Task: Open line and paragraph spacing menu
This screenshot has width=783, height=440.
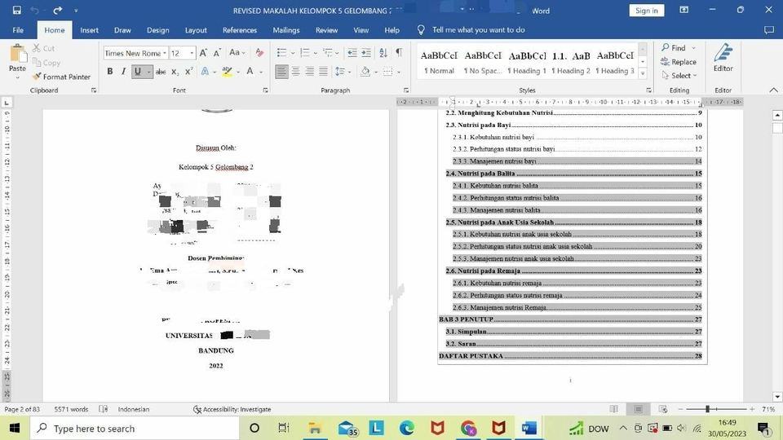Action: (x=343, y=72)
